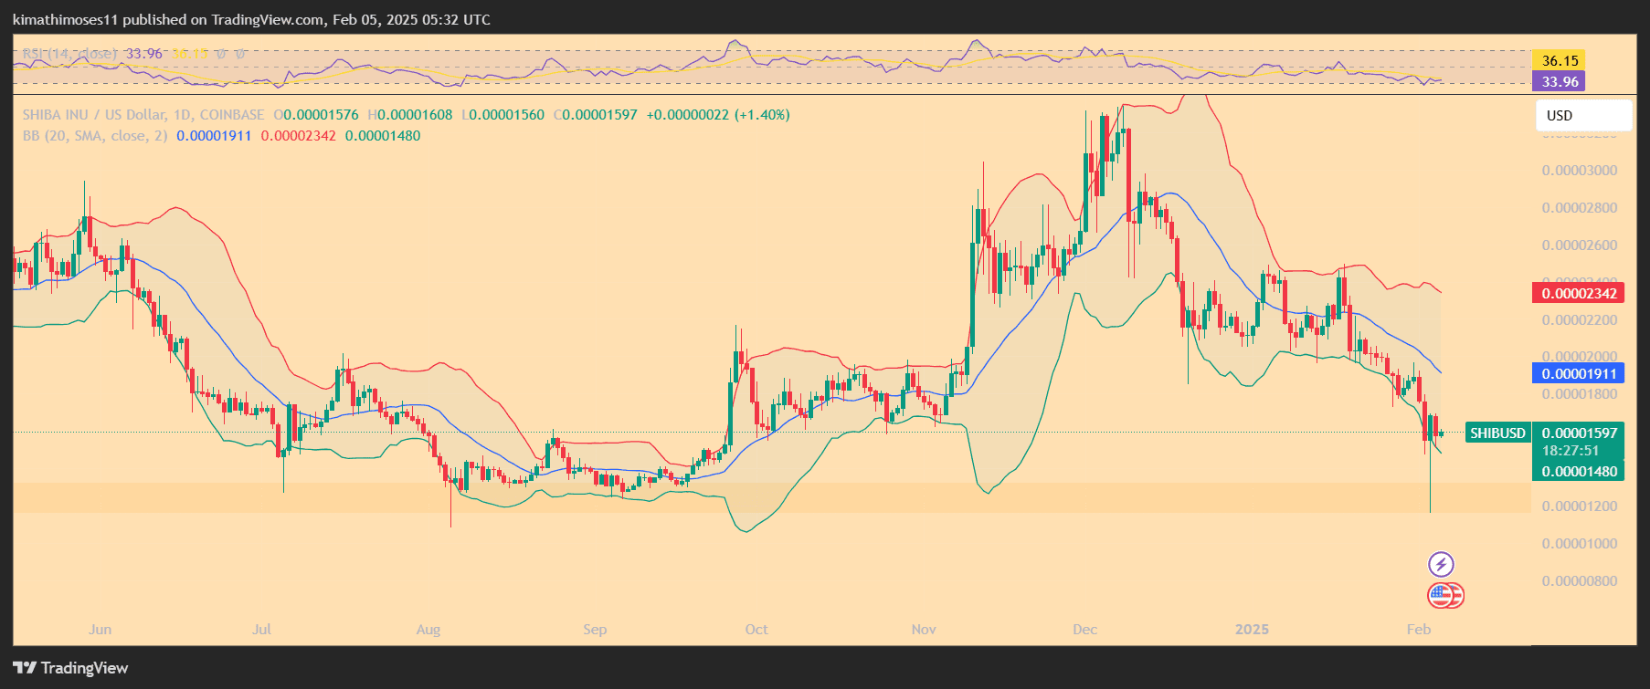
Task: Click the 2025 label on time axis
Action: (x=1252, y=629)
